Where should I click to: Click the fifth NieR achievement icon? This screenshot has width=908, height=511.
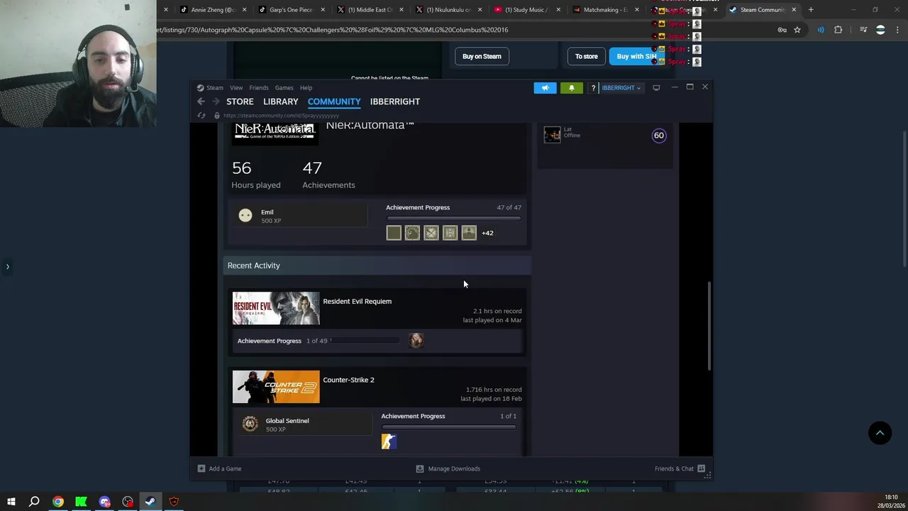tap(469, 233)
